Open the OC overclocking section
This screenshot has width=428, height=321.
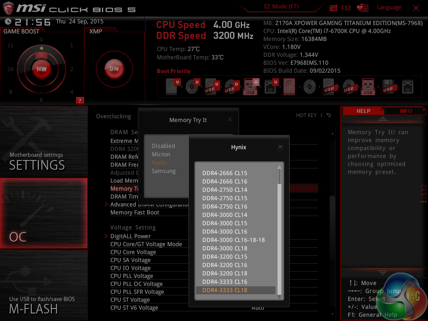[x=43, y=213]
